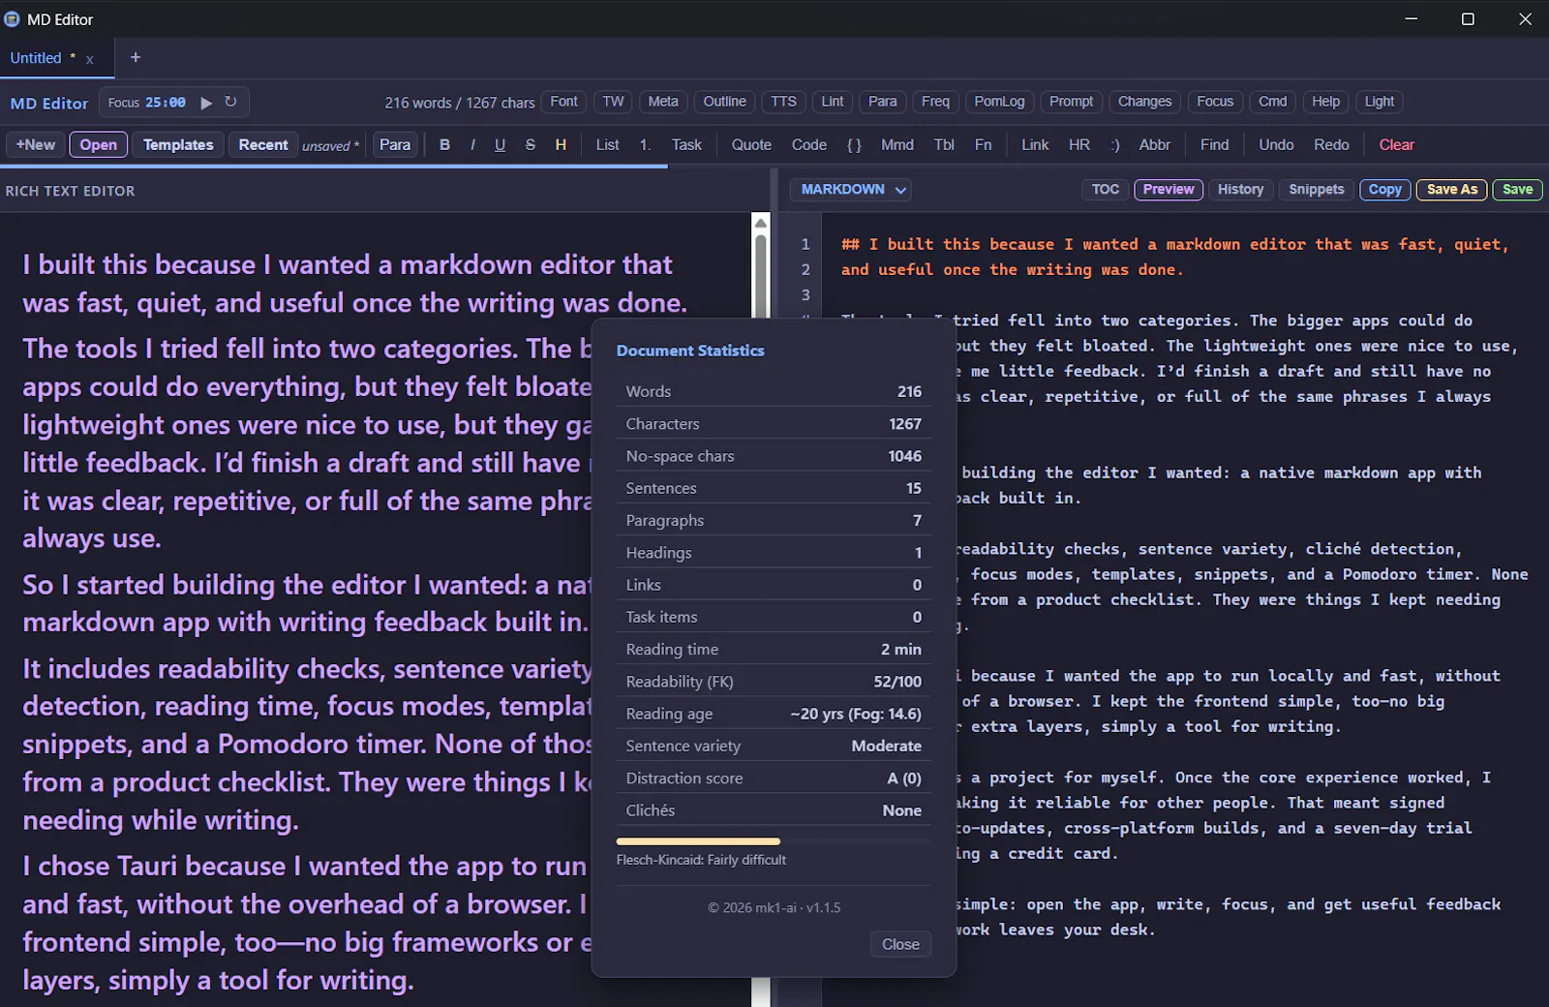
Task: Toggle the Outline panel
Action: click(x=724, y=102)
